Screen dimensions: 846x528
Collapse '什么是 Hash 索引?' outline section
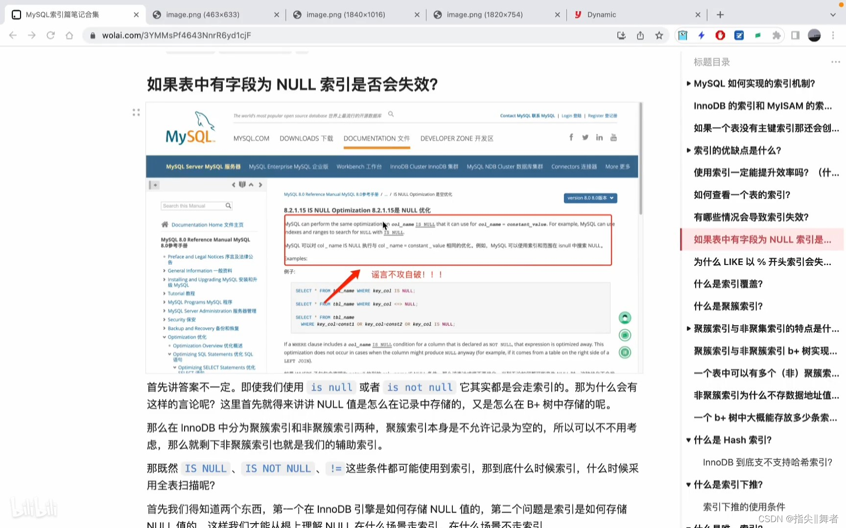[x=688, y=440]
